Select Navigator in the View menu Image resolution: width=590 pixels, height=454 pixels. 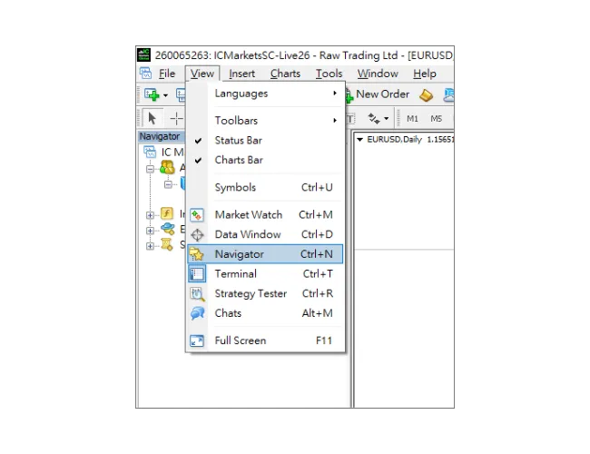[239, 254]
